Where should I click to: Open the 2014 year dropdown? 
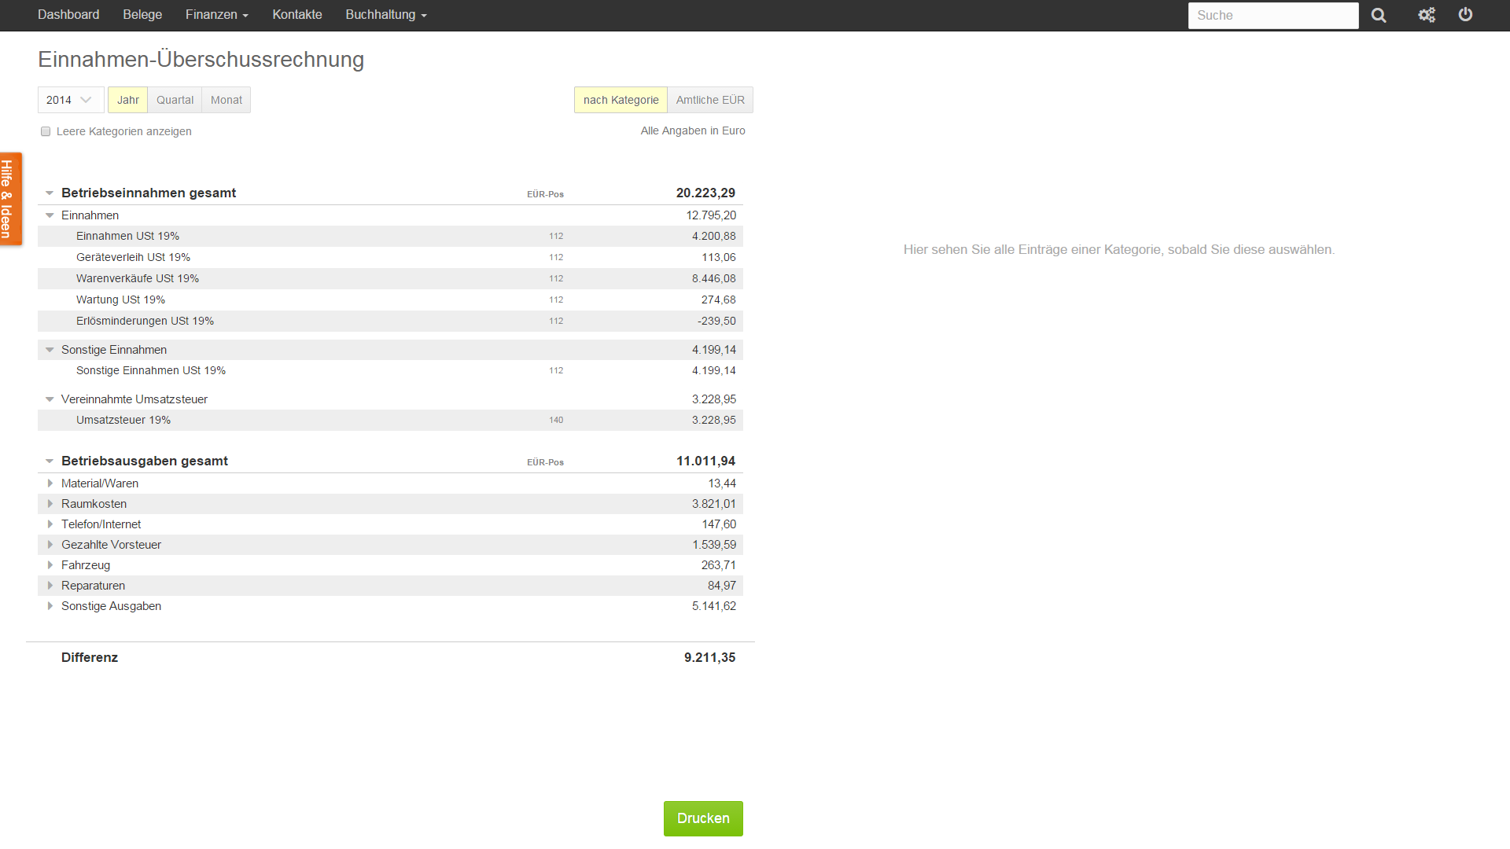(70, 100)
